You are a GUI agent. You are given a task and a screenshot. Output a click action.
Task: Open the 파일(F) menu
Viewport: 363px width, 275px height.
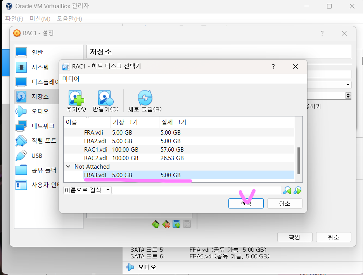[14, 19]
